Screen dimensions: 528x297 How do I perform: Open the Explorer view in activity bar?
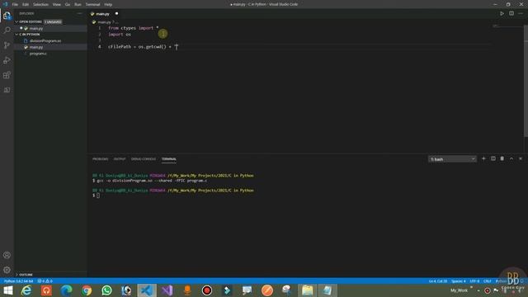pyautogui.click(x=7, y=16)
